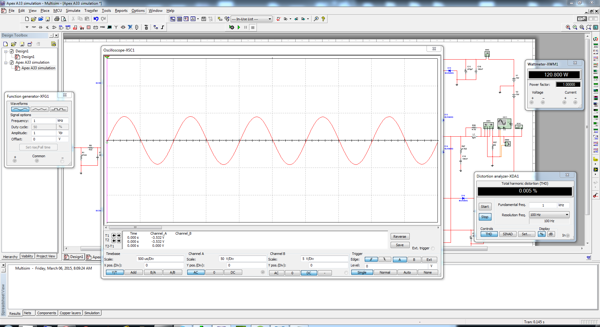The image size is (600, 327).
Task: Click Start in distortion analyzer
Action: (485, 207)
